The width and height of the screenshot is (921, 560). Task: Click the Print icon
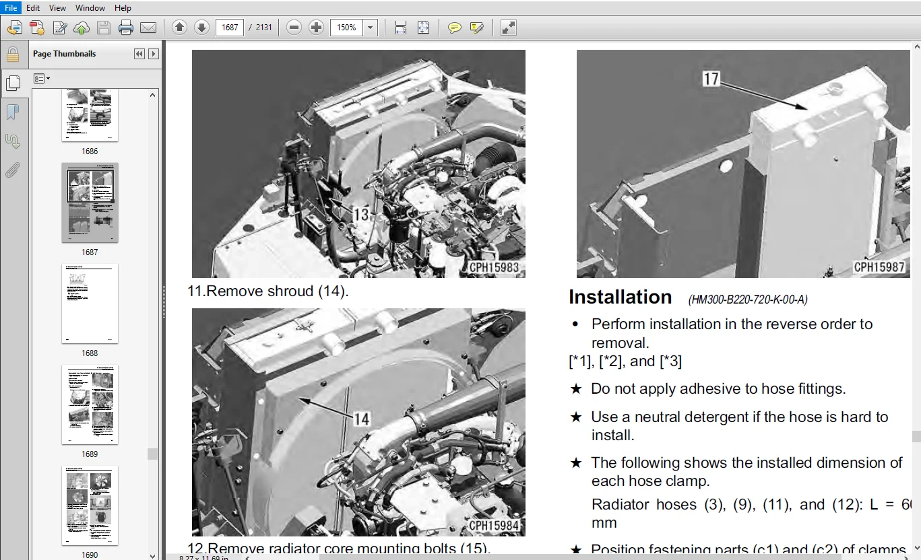pyautogui.click(x=126, y=28)
